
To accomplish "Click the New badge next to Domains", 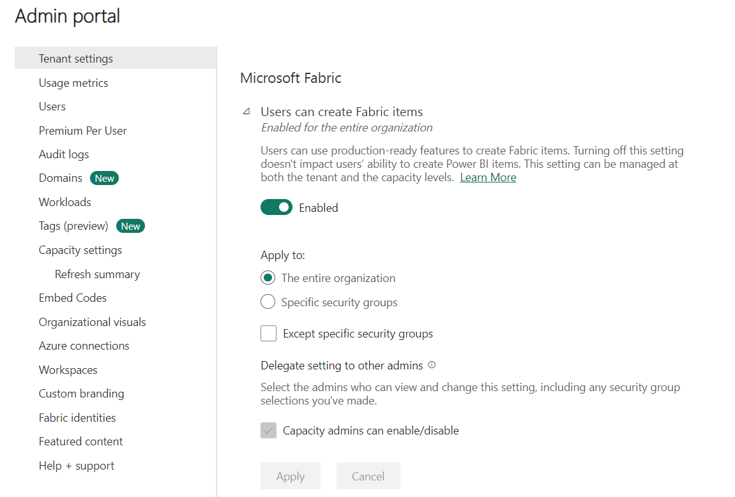I will (104, 179).
